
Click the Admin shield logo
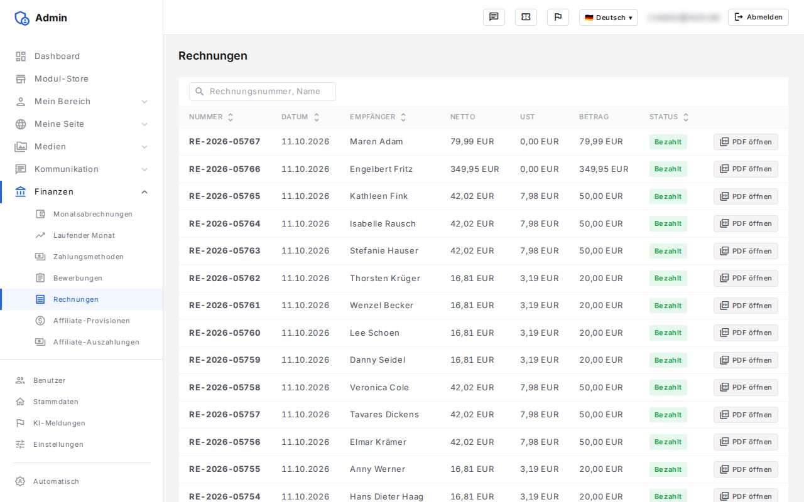click(x=22, y=18)
